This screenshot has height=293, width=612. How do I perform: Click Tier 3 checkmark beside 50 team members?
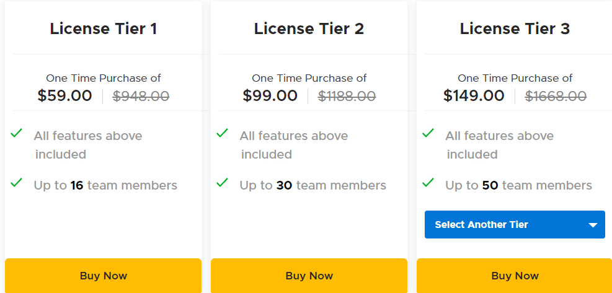428,183
